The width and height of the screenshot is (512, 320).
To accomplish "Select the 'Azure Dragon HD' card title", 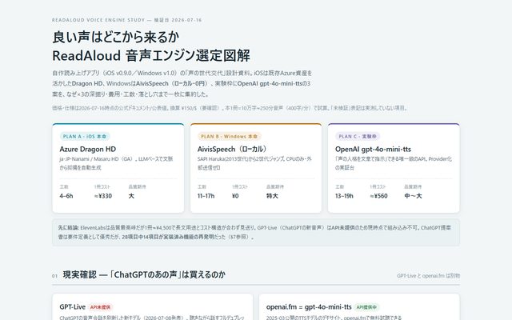I will (x=88, y=150).
